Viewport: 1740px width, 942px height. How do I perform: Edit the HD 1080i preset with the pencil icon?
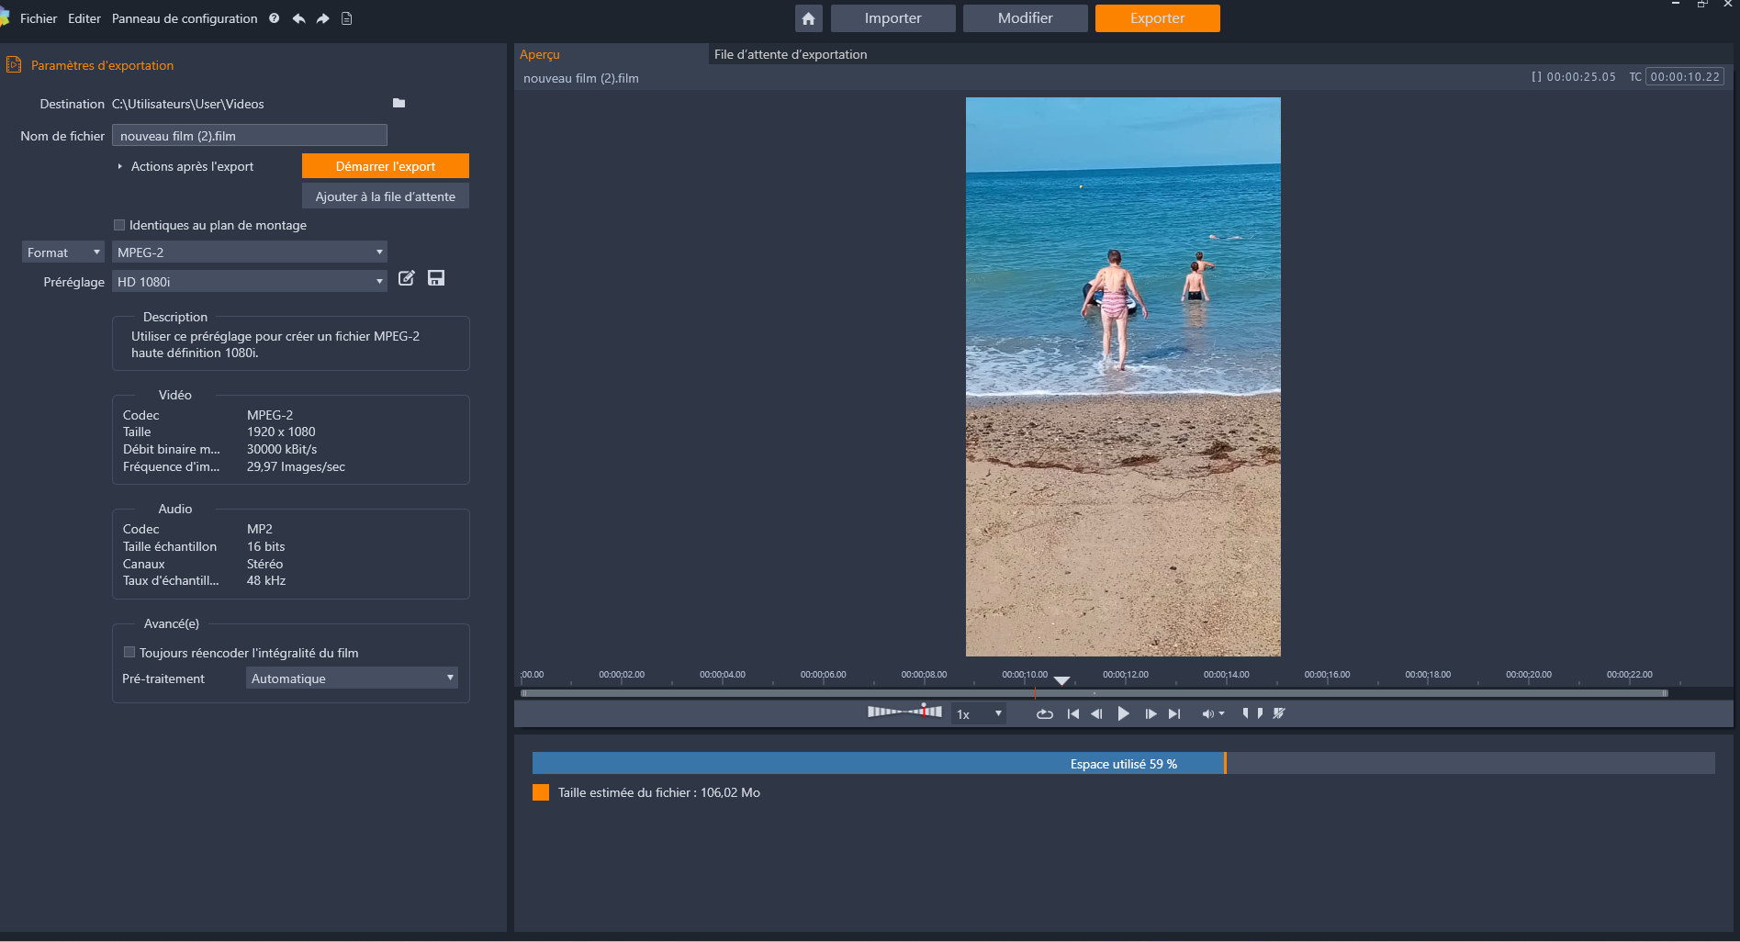(x=407, y=278)
